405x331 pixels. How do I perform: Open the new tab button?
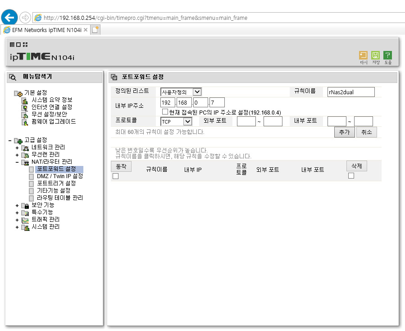96,30
